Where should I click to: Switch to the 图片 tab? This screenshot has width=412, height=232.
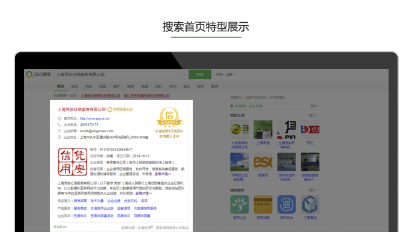[x=117, y=87]
